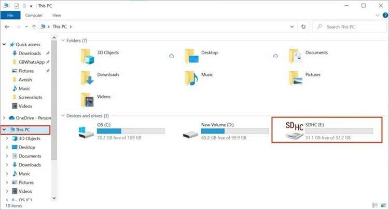Open the Computer ribbon tab
This screenshot has height=210, width=389.
[34, 15]
